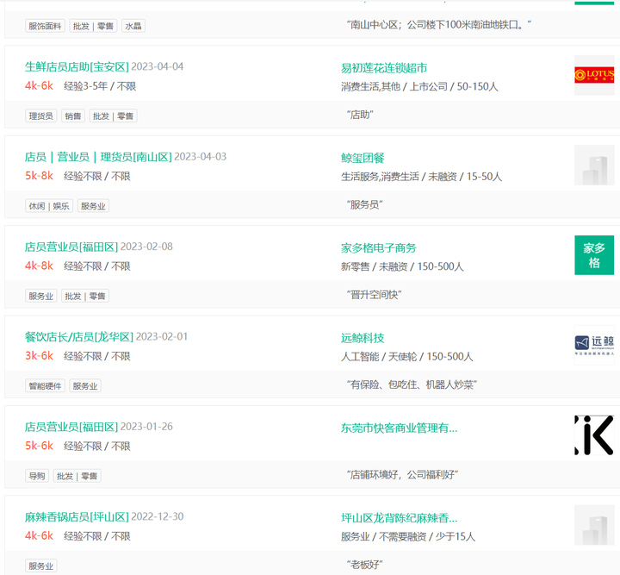Visit the 鲸玺团餐 company page
Viewport: 620px width, 575px height.
363,159
